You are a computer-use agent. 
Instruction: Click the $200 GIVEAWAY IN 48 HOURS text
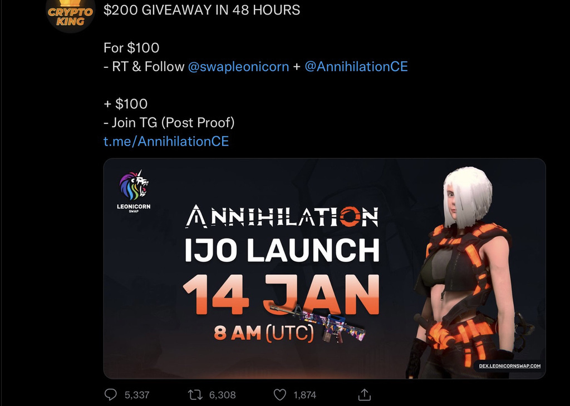tap(202, 10)
